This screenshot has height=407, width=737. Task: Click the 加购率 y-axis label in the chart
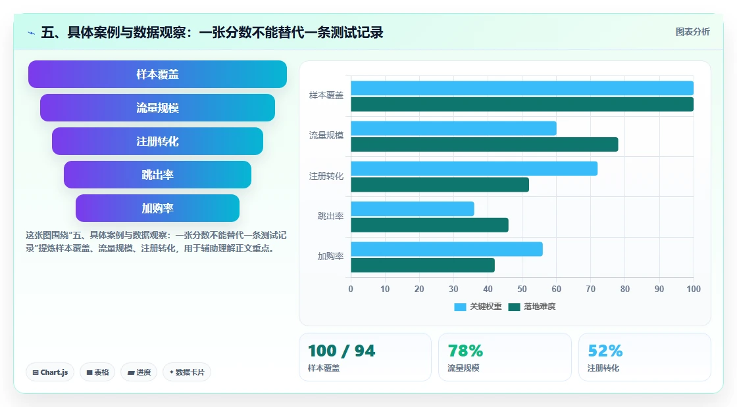pos(330,257)
